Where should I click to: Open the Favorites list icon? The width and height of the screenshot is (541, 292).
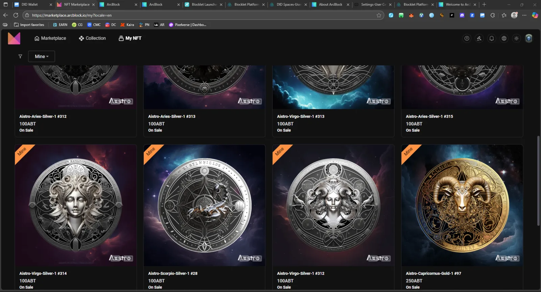tap(504, 15)
